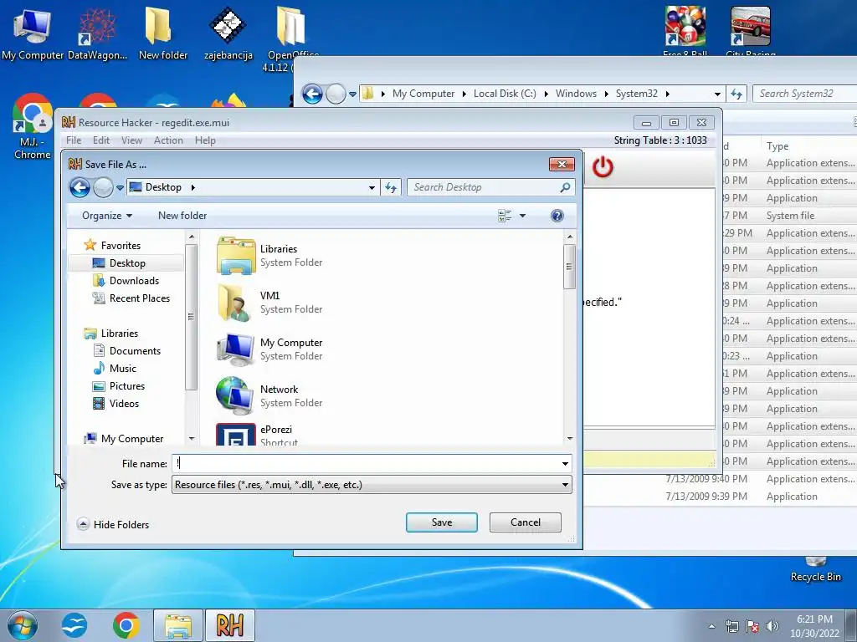The width and height of the screenshot is (857, 642).
Task: Open Start menu orb
Action: click(x=22, y=625)
